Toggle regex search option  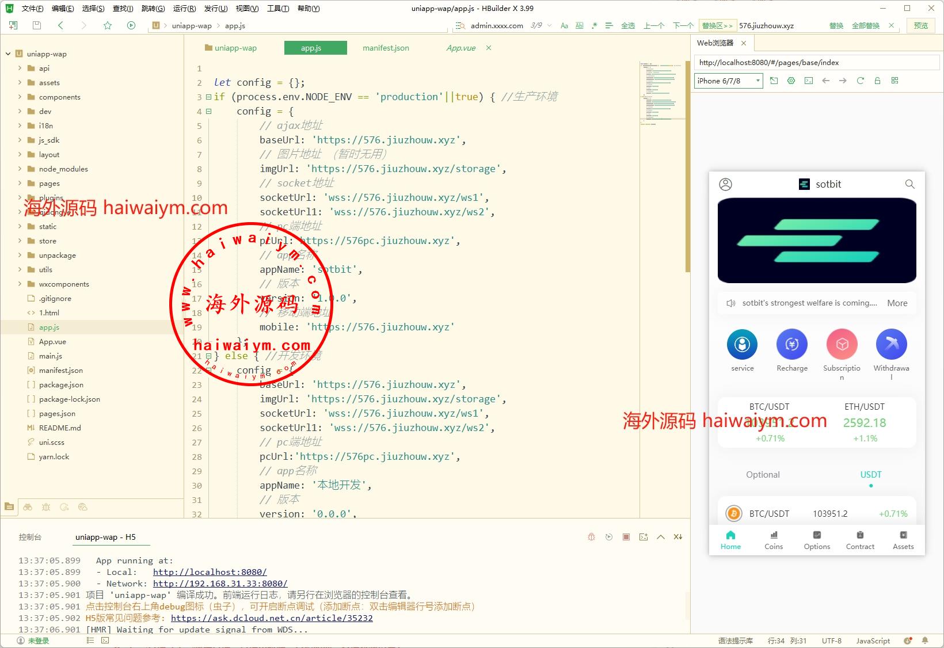594,25
